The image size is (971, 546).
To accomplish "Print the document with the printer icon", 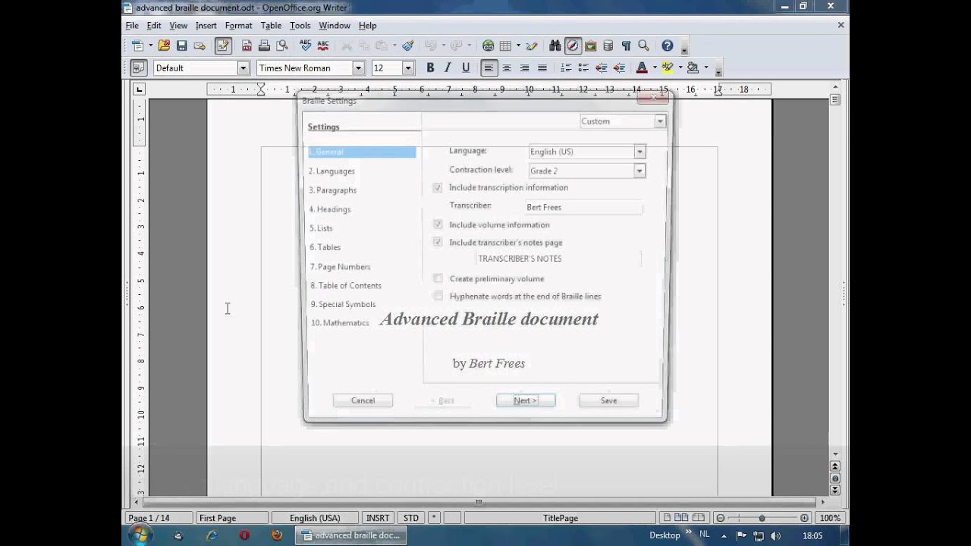I will pyautogui.click(x=264, y=46).
